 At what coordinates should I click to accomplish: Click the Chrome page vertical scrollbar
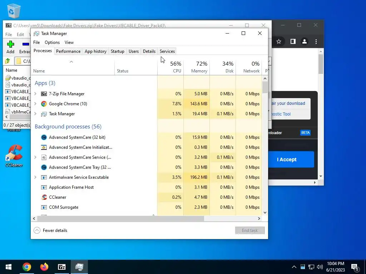coord(321,64)
